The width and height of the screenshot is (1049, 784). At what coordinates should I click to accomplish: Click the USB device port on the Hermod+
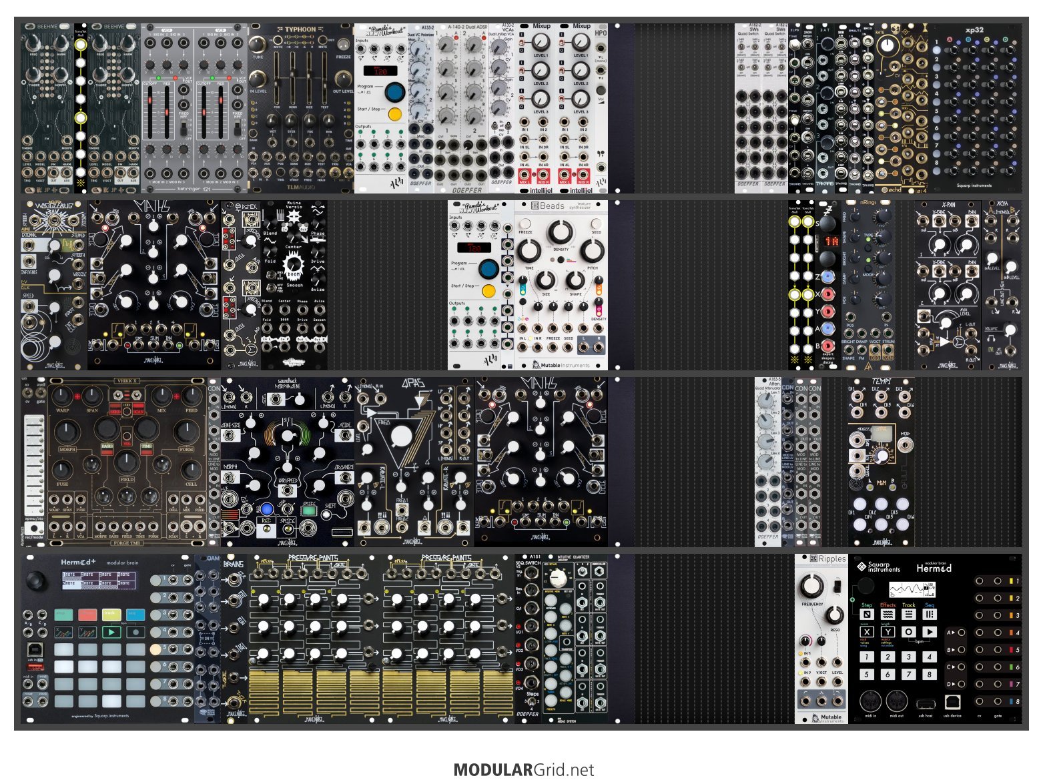point(35,650)
